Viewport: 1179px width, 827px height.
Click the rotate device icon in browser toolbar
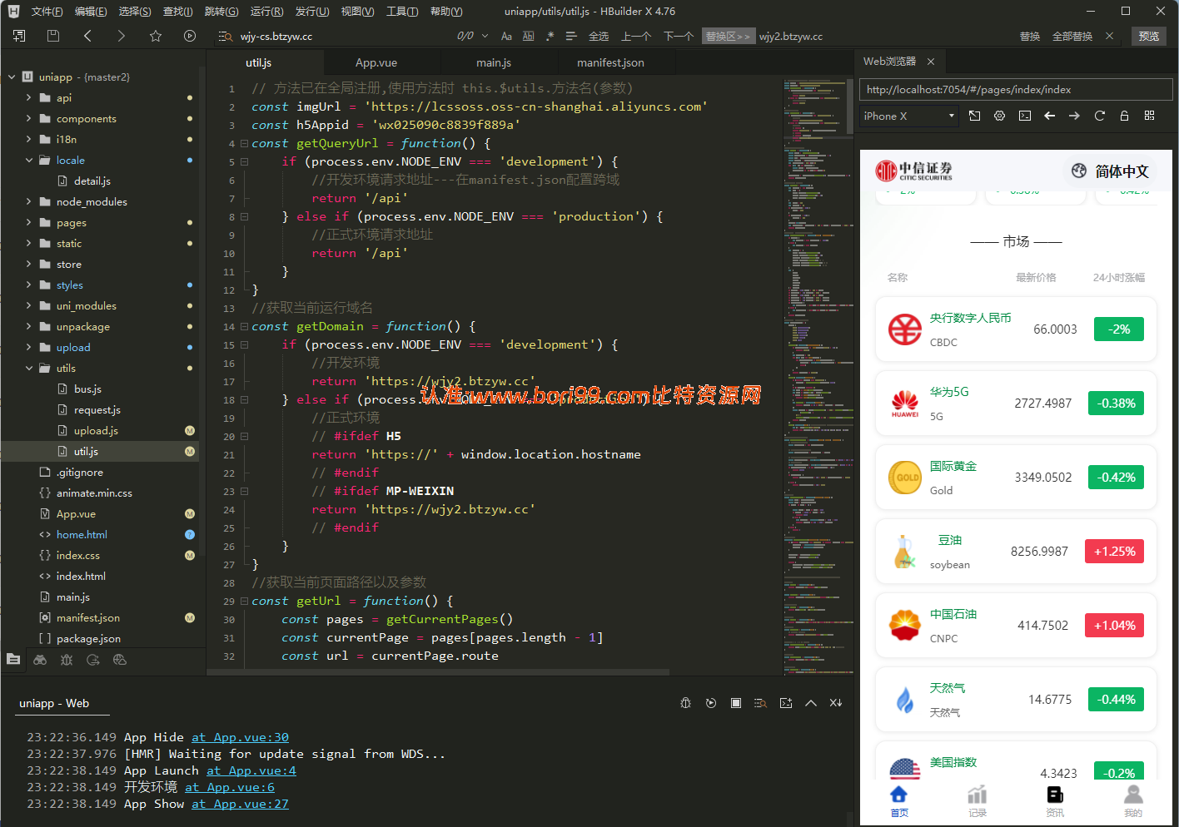pos(974,116)
